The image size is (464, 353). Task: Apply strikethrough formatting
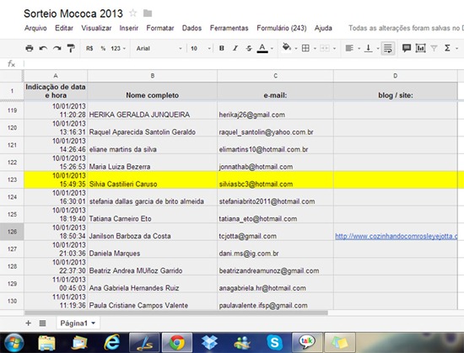point(249,48)
